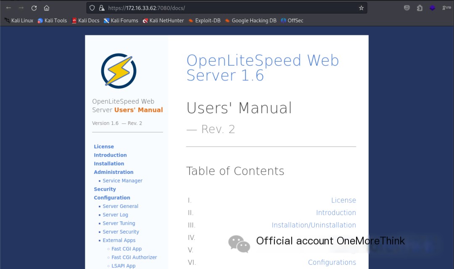Select the 'OpenLiteSpeed Web Server 1.6' title
Image resolution: width=454 pixels, height=269 pixels.
coord(262,68)
